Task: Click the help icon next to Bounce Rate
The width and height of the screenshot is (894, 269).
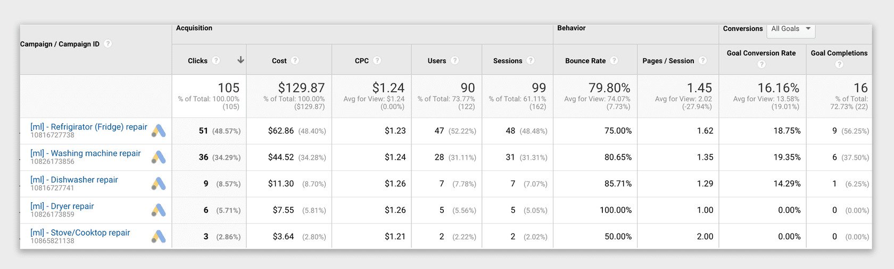Action: click(614, 60)
